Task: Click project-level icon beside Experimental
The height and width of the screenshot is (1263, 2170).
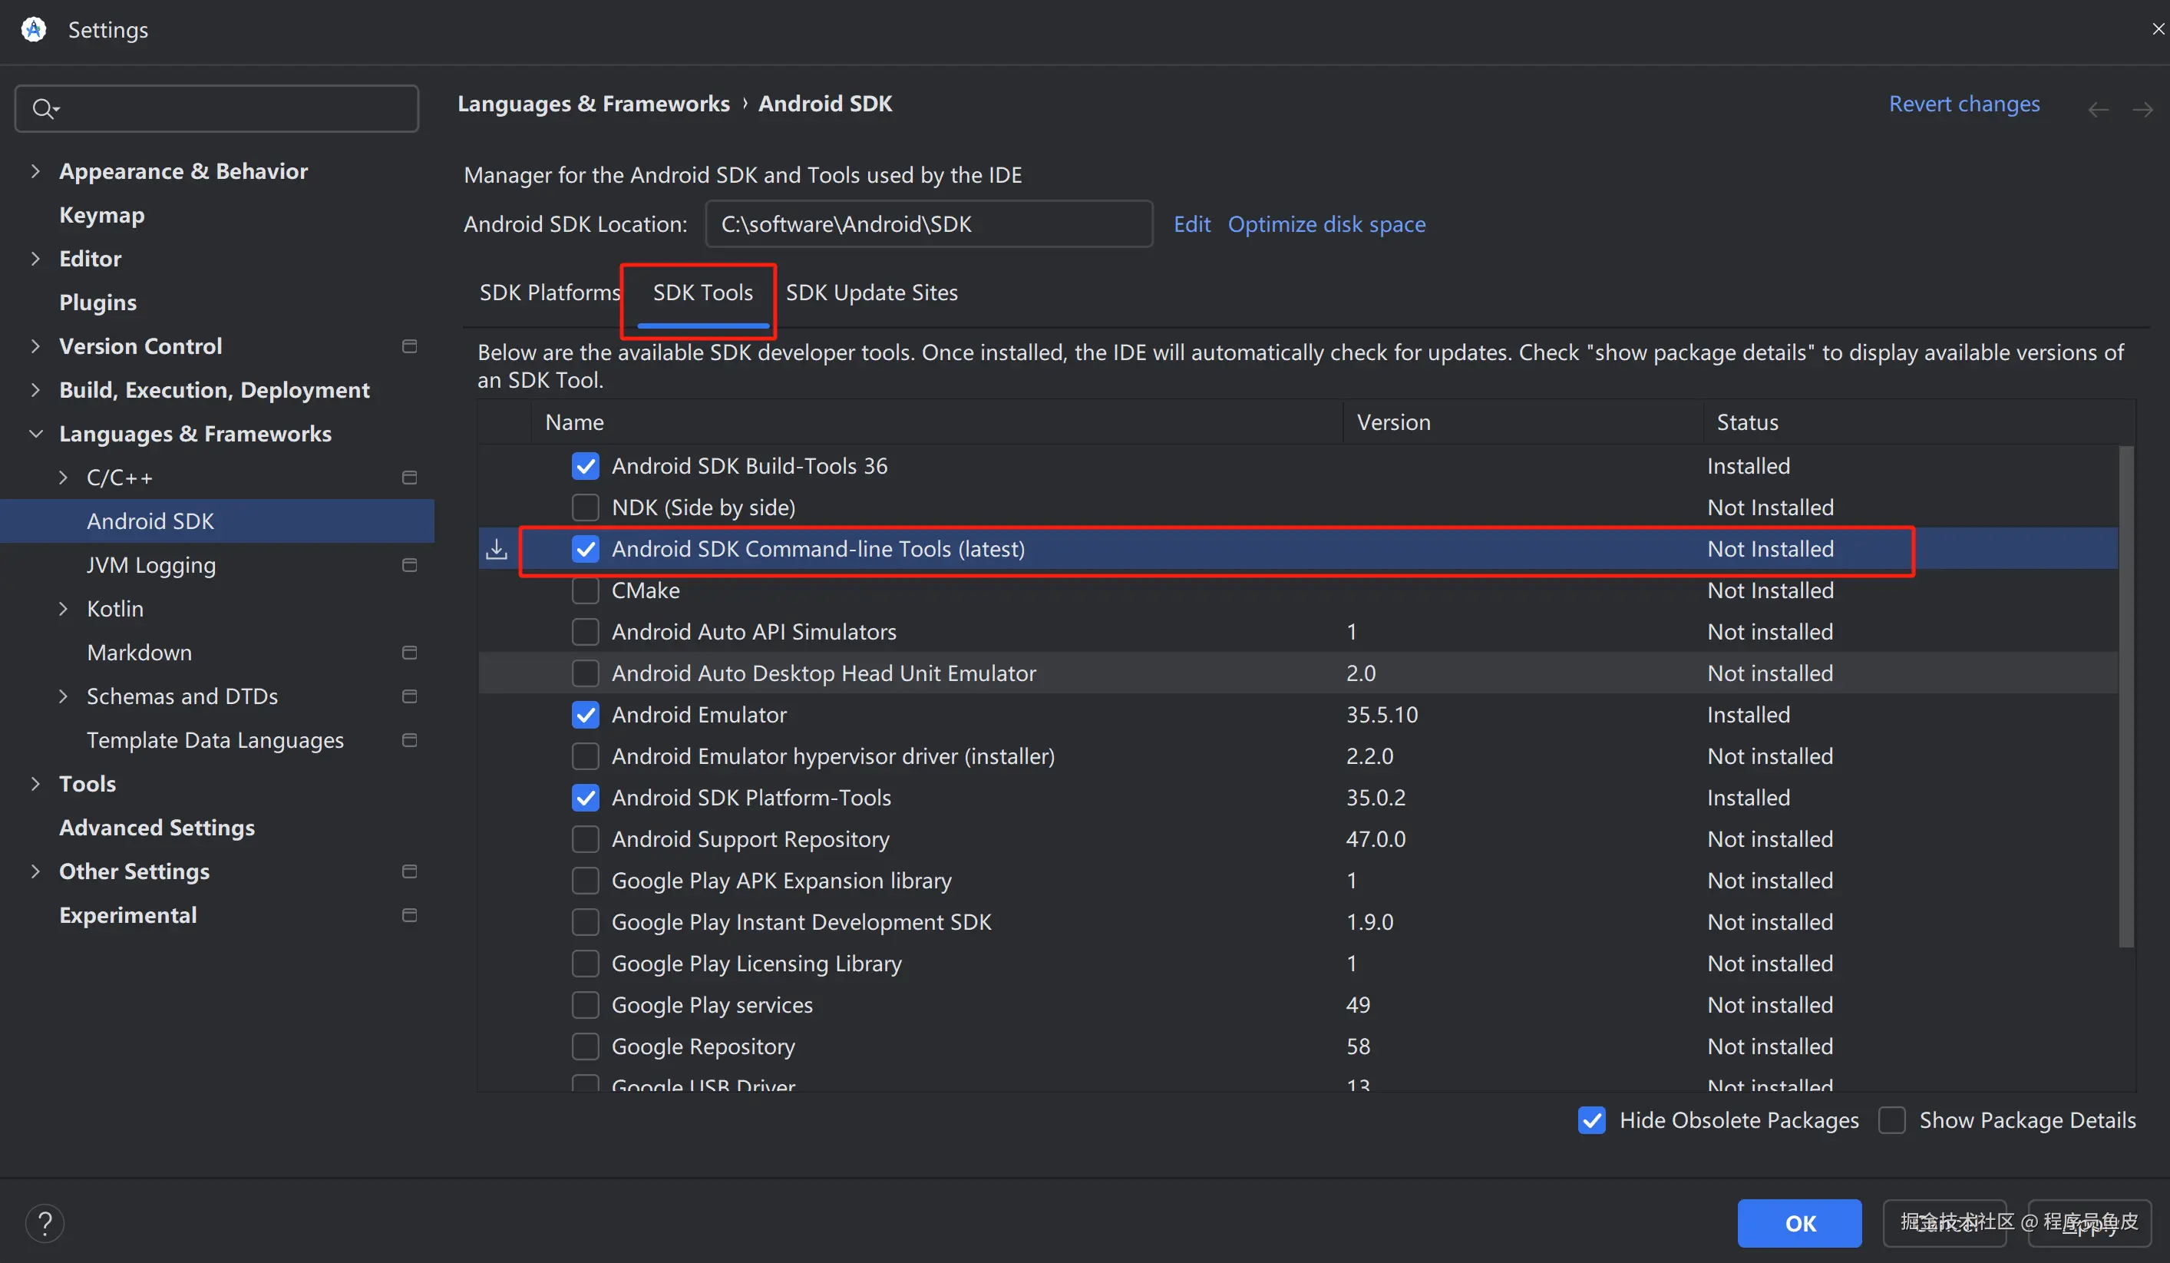Action: pos(410,915)
